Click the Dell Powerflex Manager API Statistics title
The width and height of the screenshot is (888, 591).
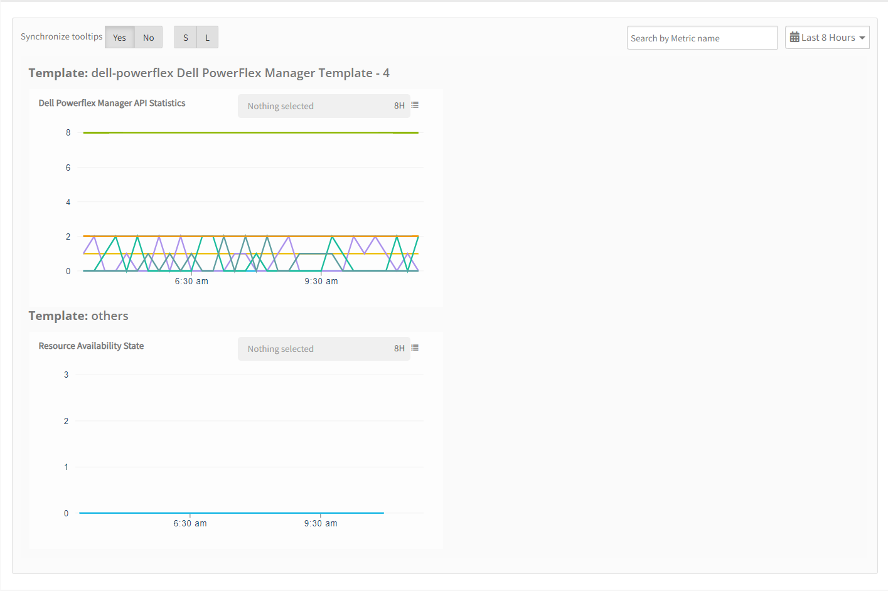click(112, 103)
